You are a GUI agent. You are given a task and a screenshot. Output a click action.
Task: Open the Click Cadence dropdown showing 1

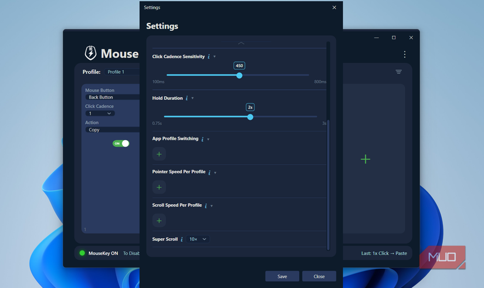[100, 114]
